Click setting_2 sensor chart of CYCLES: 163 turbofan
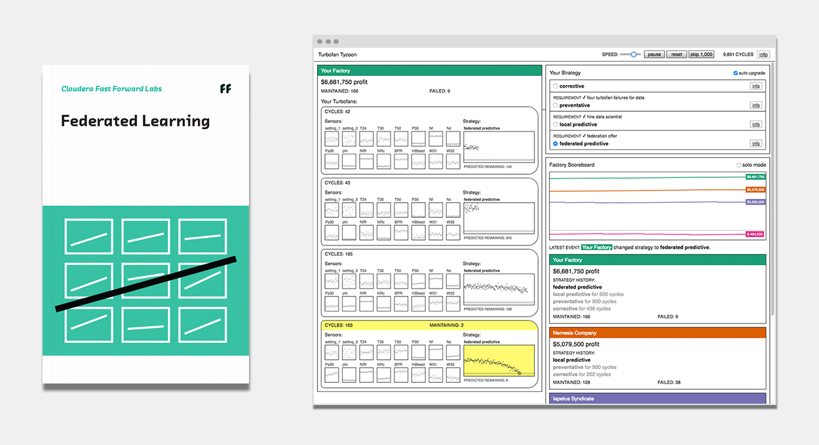 pos(349,353)
